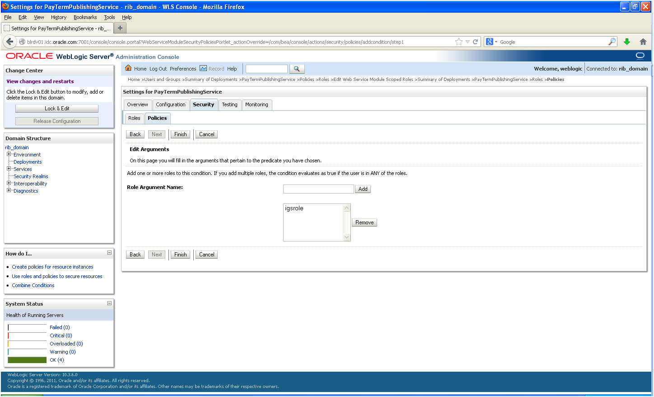Open the File menu
The height and width of the screenshot is (397, 654).
click(8, 17)
